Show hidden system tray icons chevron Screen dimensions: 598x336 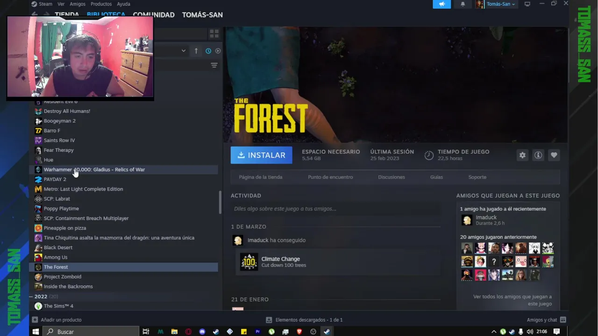tap(494, 331)
